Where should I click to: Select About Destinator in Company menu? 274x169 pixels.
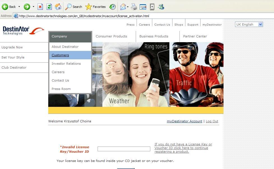click(70, 47)
